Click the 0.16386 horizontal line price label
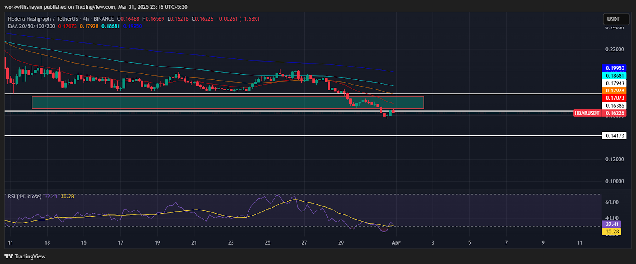 [x=615, y=106]
